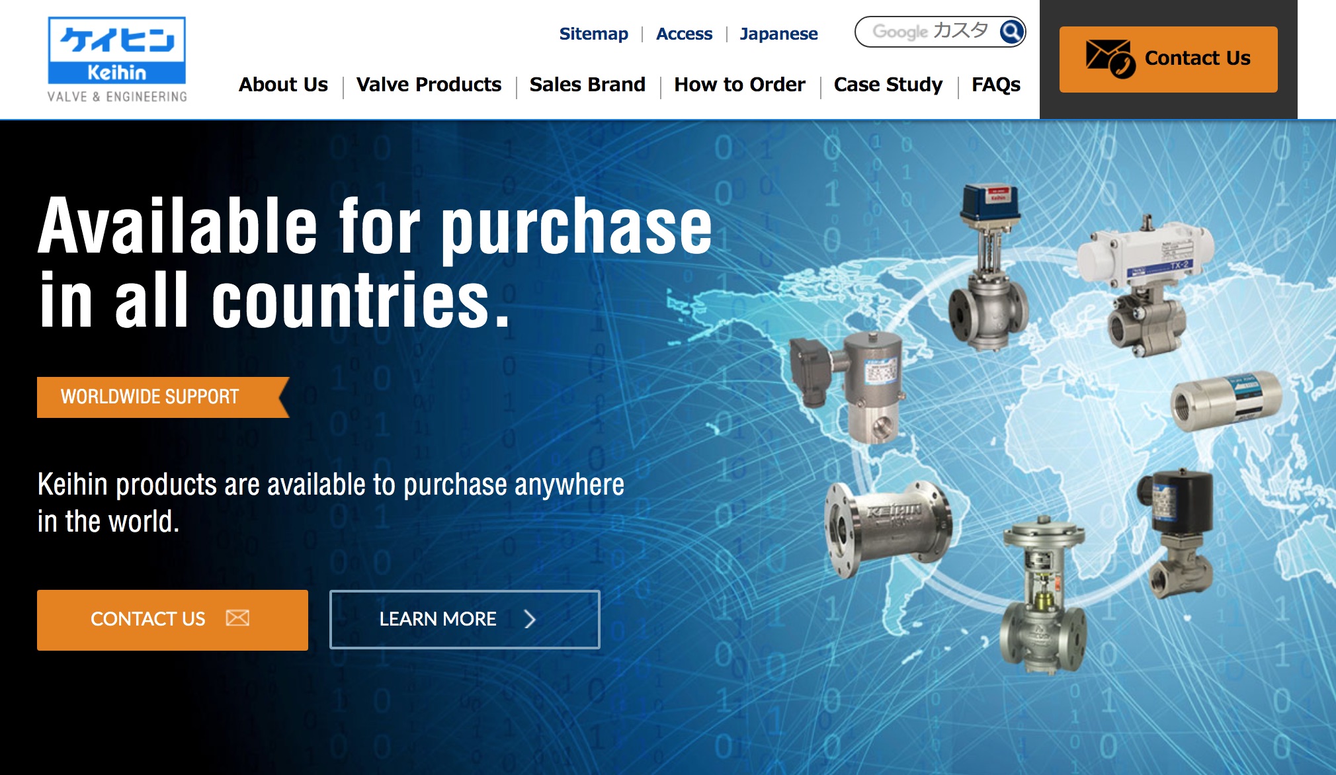This screenshot has height=775, width=1336.
Task: Click the flanged Keihin strainer valve image
Action: pyautogui.click(x=888, y=528)
